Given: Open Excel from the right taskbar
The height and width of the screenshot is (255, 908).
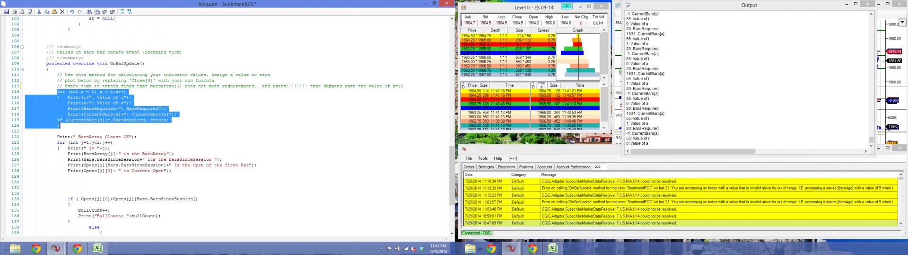Looking at the screenshot, I should click(x=553, y=248).
